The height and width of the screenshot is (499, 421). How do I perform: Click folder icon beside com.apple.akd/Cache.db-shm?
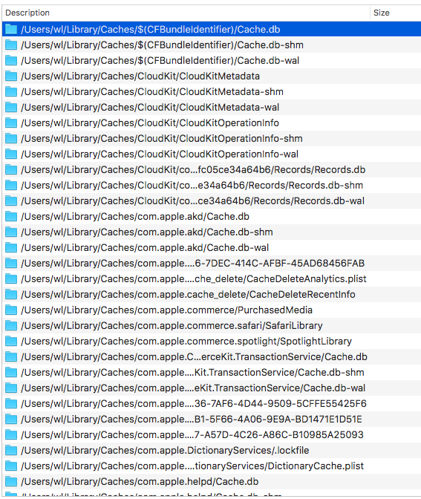tap(11, 232)
